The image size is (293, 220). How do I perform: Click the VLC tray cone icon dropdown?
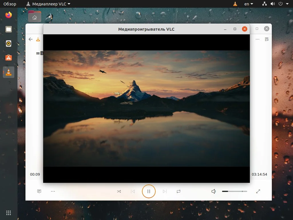tap(235, 4)
